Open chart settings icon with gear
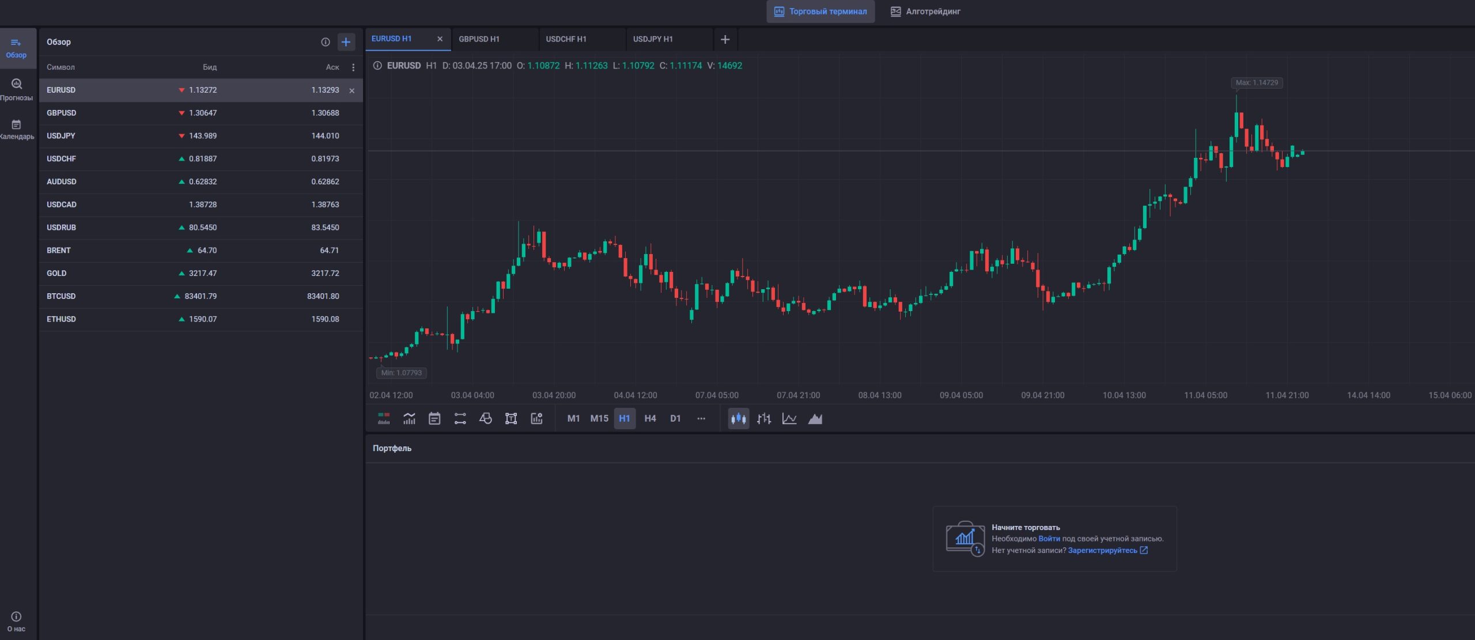 click(x=536, y=419)
